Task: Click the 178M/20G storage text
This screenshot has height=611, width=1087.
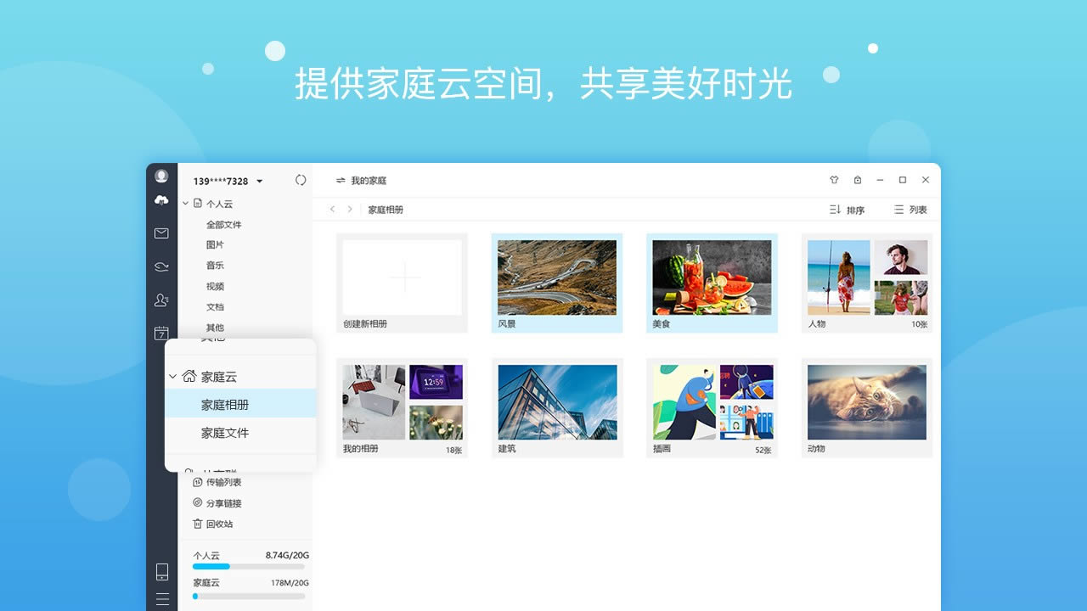Action: click(290, 583)
